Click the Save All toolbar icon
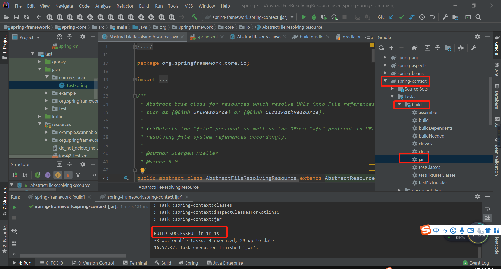Image resolution: width=501 pixels, height=269 pixels. point(16,17)
